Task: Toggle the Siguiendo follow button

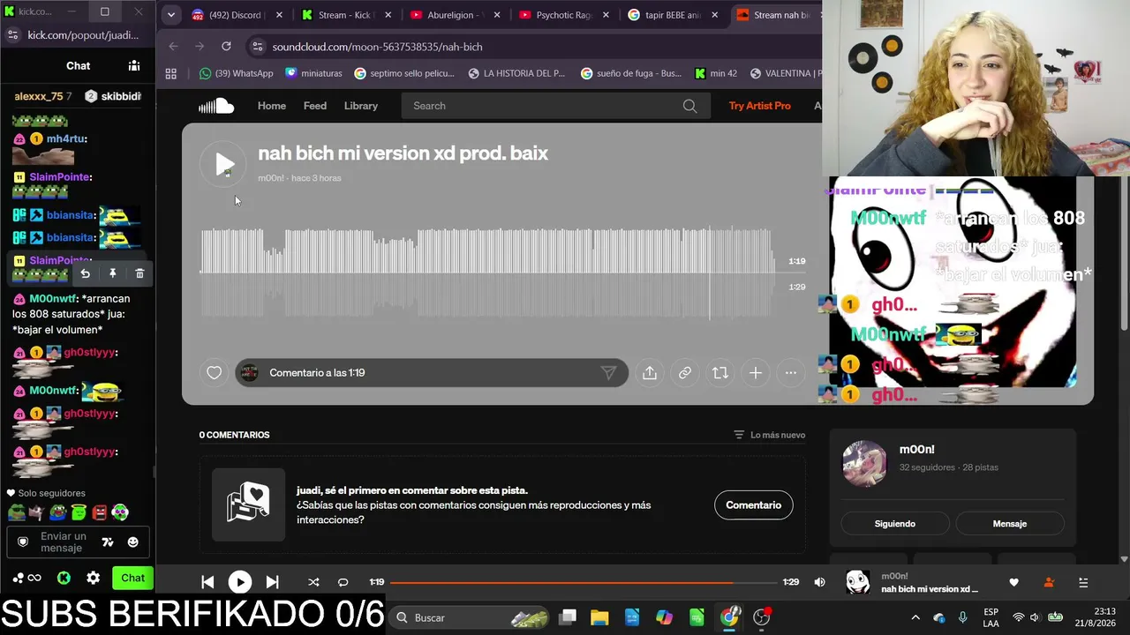Action: (895, 524)
